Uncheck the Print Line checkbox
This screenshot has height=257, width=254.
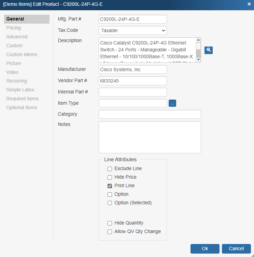point(110,186)
